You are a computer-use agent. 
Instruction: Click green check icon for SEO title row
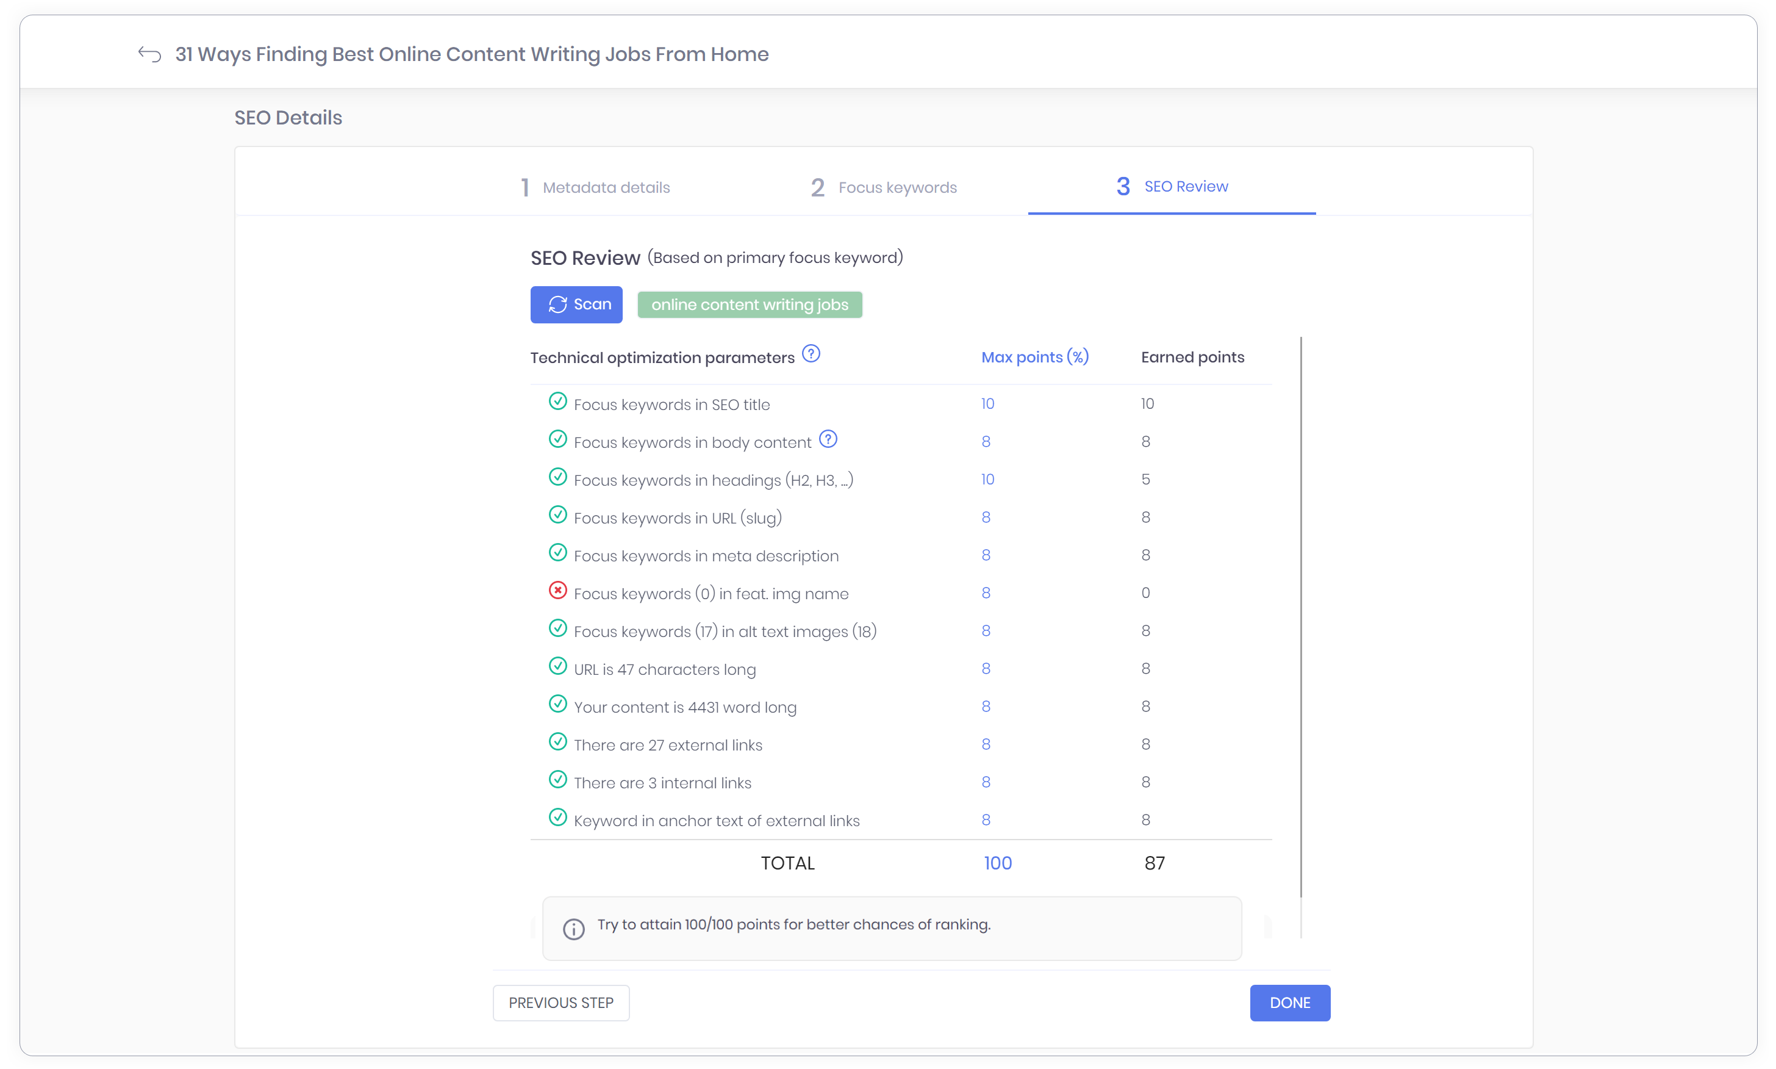pyautogui.click(x=557, y=401)
